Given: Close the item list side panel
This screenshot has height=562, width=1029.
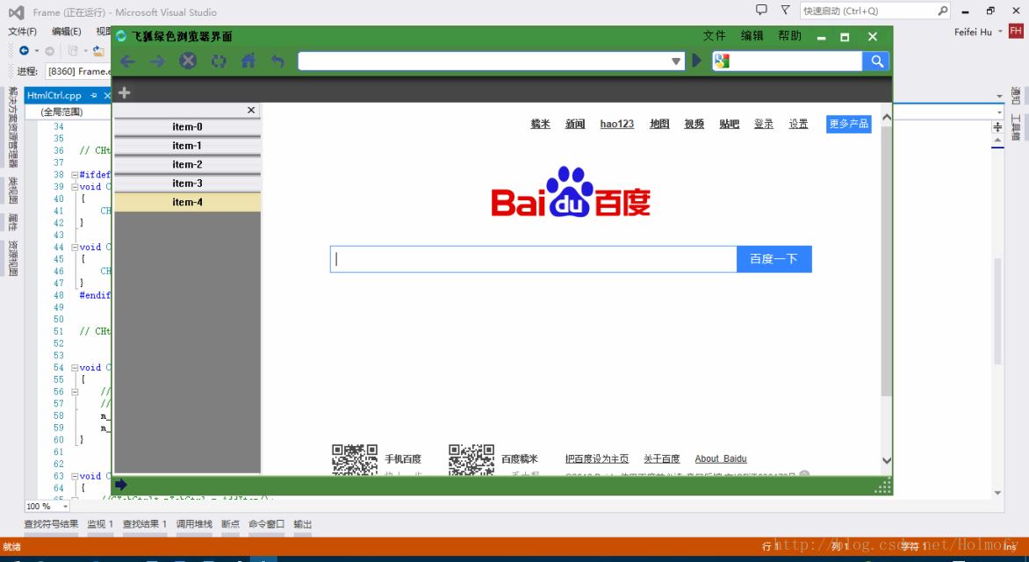Looking at the screenshot, I should (251, 111).
